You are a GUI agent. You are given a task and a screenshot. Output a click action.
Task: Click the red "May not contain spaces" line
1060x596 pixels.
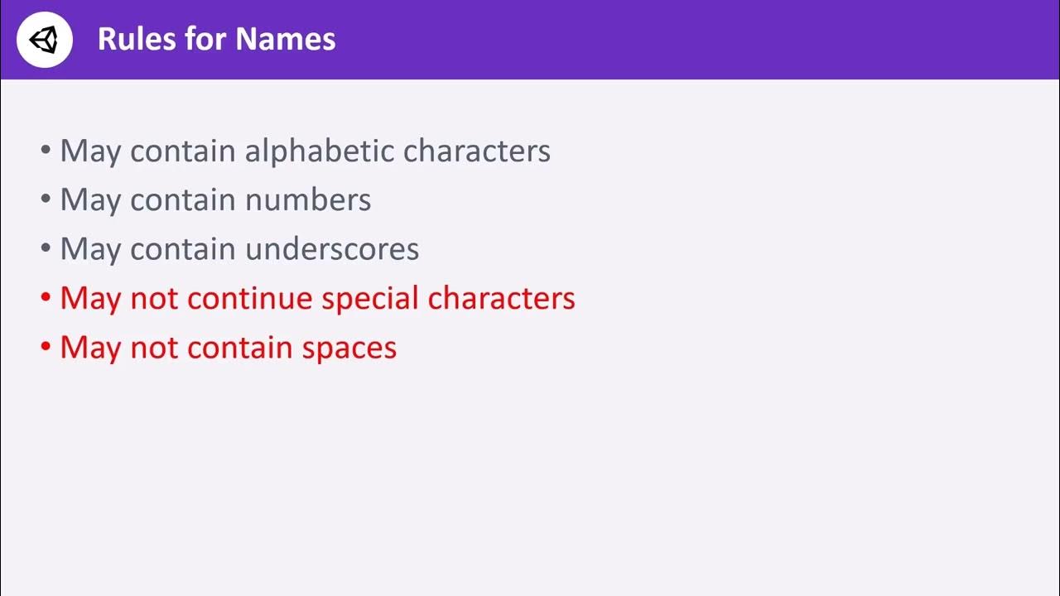coord(228,347)
